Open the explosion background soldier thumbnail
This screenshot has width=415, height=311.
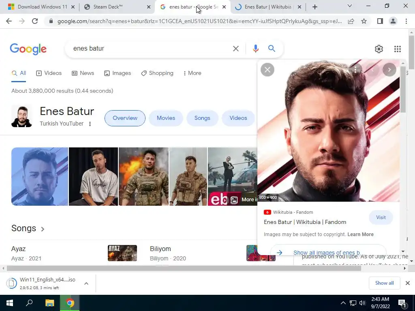click(144, 177)
